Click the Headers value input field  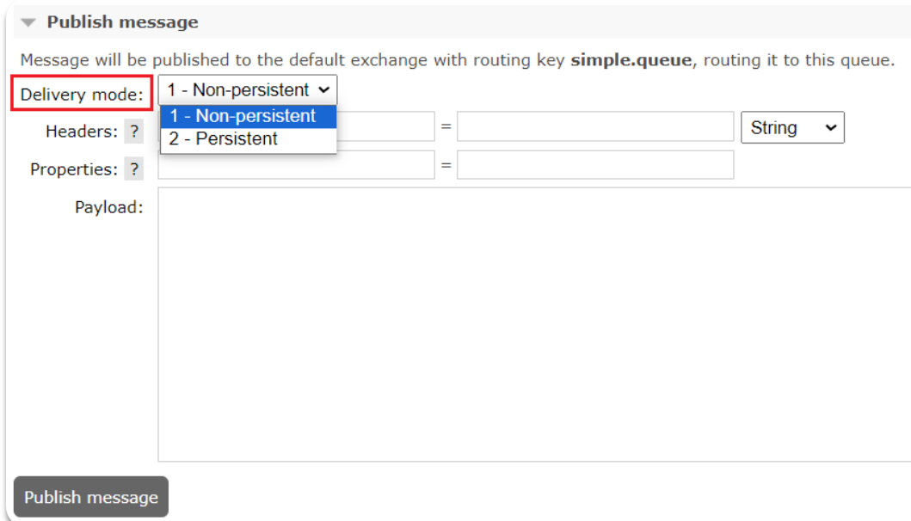click(x=595, y=126)
